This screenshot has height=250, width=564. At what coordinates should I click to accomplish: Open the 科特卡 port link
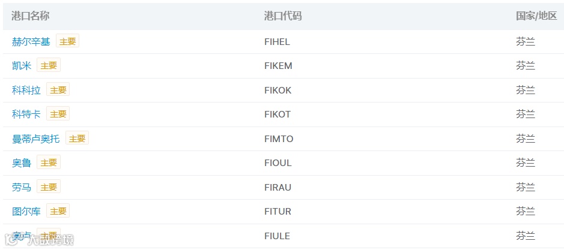tap(26, 115)
